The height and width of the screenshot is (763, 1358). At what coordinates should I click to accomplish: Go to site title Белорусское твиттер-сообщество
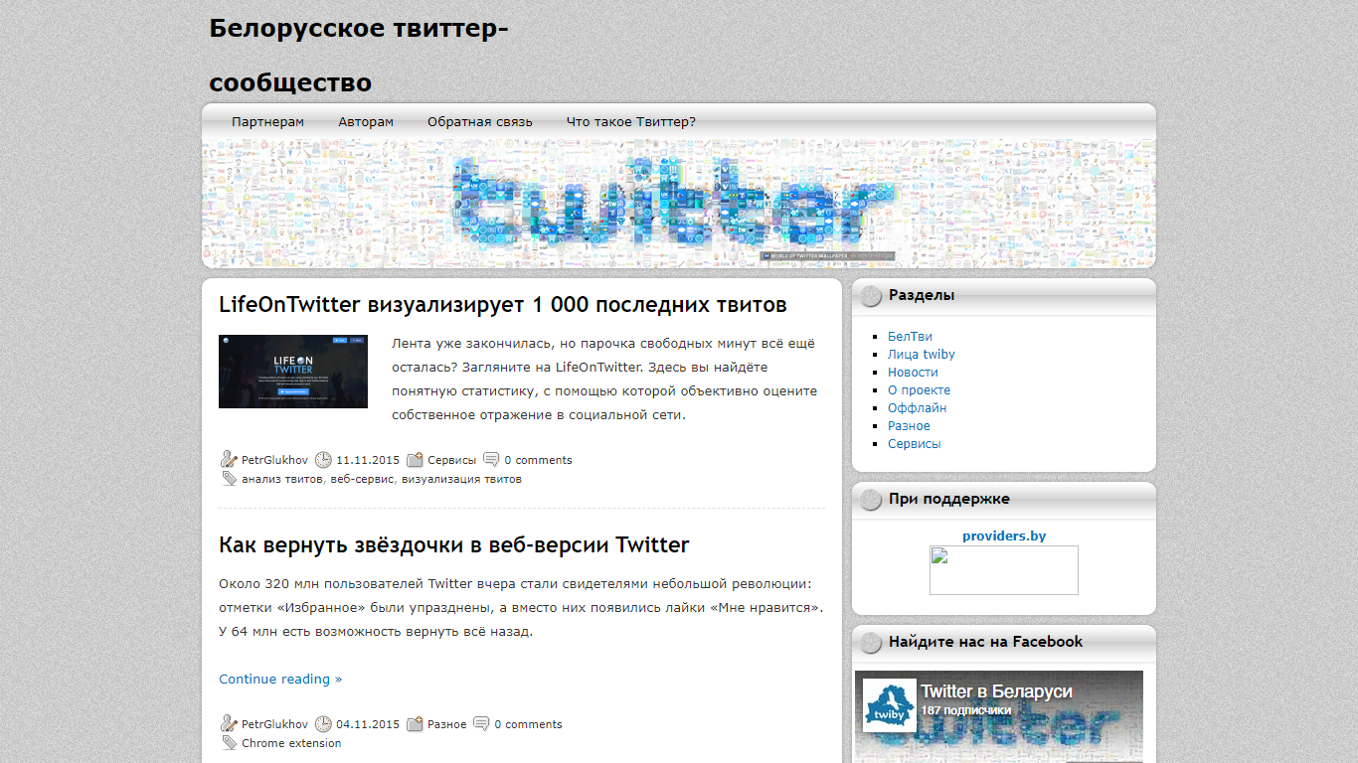point(359,55)
